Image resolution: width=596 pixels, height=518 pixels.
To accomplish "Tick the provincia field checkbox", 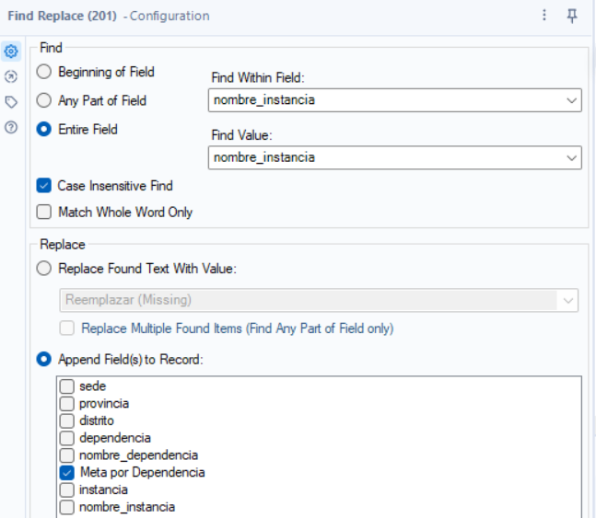I will (x=67, y=404).
